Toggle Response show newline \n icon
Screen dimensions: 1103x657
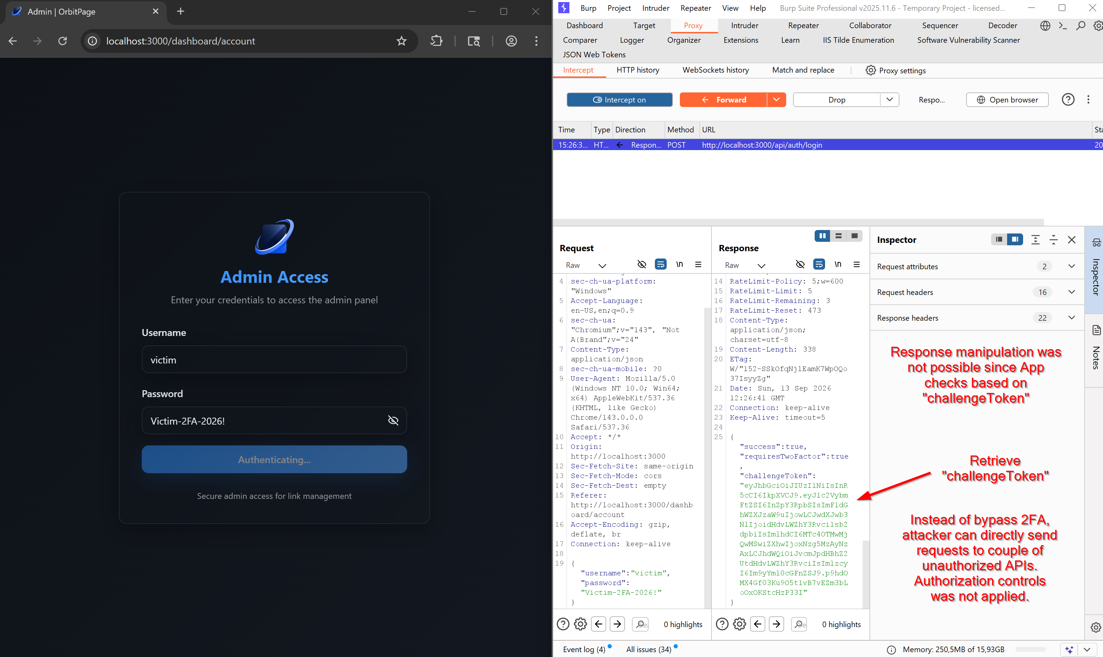838,264
